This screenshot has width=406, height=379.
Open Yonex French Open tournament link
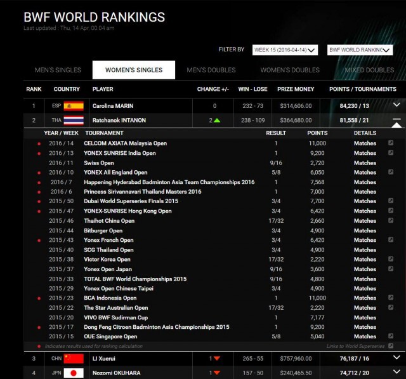[108, 240]
